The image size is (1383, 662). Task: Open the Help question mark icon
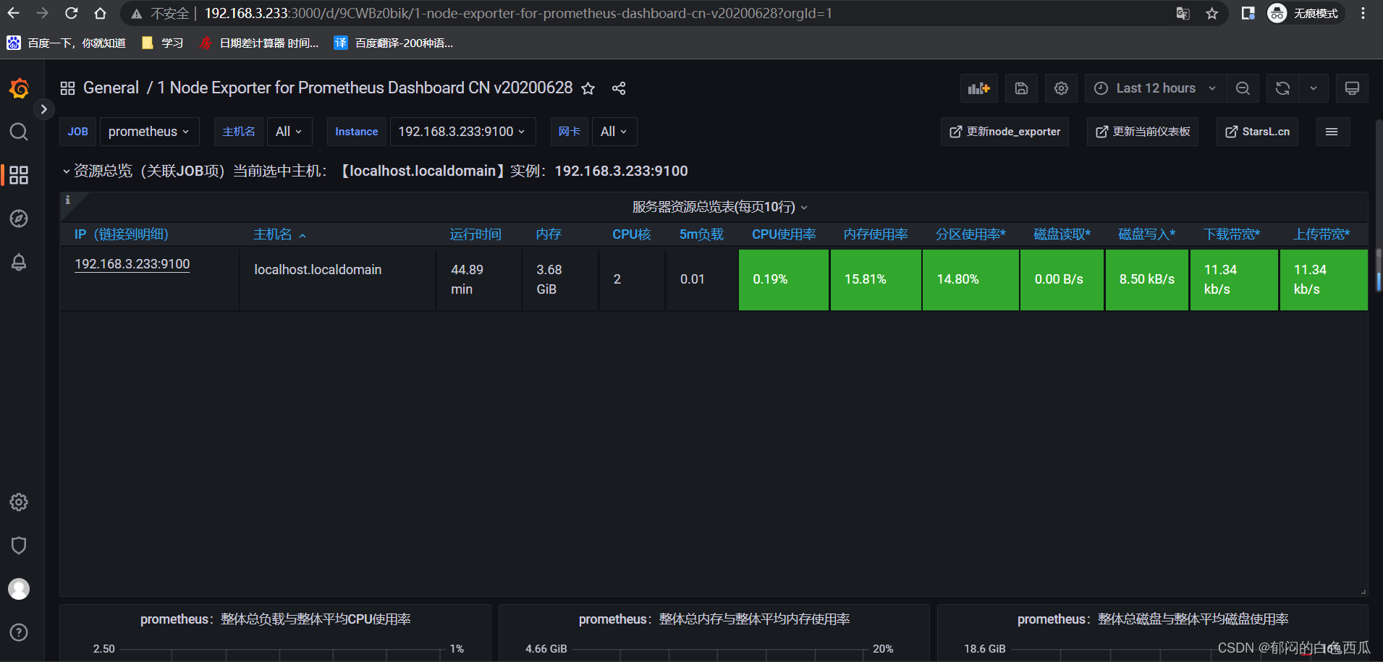tap(19, 632)
